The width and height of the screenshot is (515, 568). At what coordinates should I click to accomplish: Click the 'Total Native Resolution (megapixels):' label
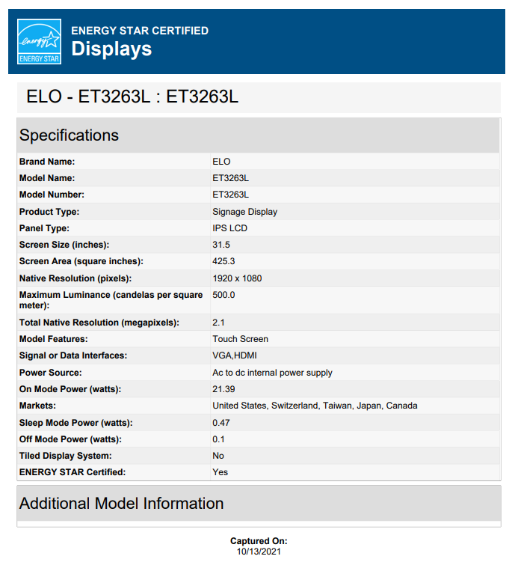pyautogui.click(x=99, y=323)
